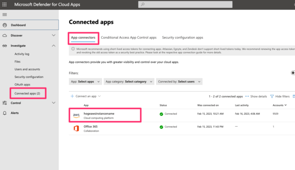295x170 pixels.
Task: Open Alerts bell icon
Action: [x=5, y=113]
